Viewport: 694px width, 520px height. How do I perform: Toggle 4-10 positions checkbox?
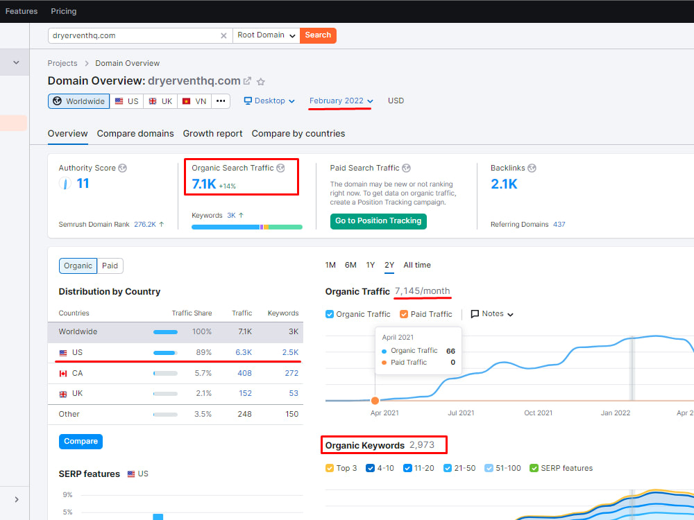pos(370,468)
